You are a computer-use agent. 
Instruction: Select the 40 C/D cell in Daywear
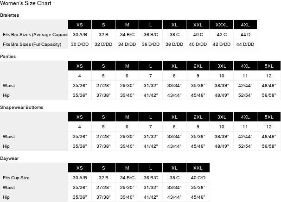coord(198,177)
